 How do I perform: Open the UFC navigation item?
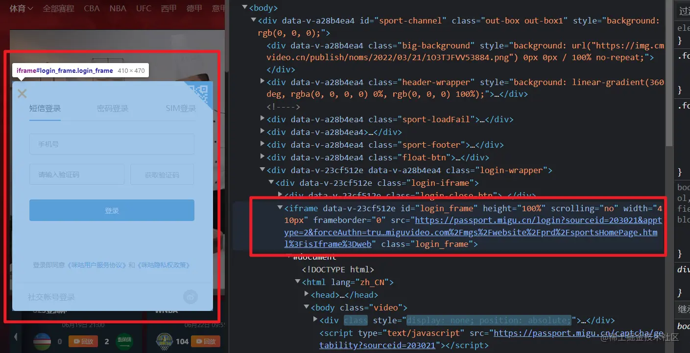(143, 8)
